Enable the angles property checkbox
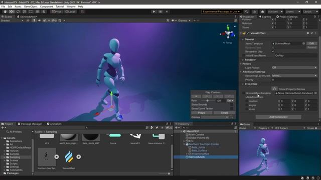This screenshot has width=321, height=180. tap(247, 105)
